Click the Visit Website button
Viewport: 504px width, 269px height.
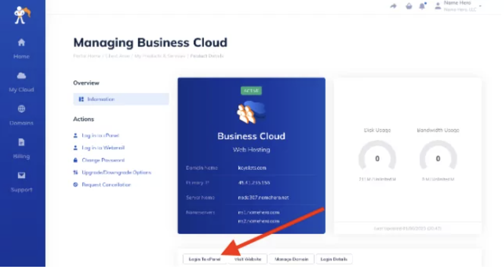248,259
